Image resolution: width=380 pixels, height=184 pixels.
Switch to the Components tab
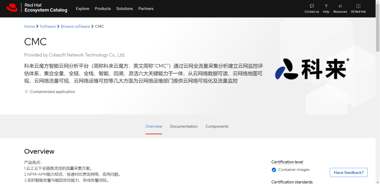point(217,126)
